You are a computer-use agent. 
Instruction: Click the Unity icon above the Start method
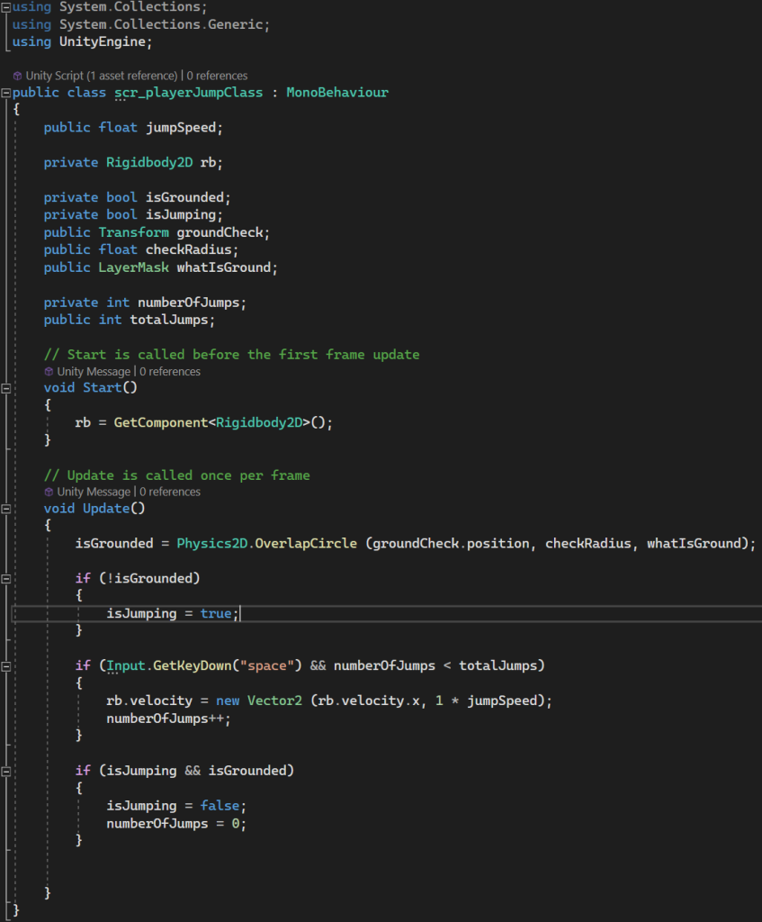[49, 372]
